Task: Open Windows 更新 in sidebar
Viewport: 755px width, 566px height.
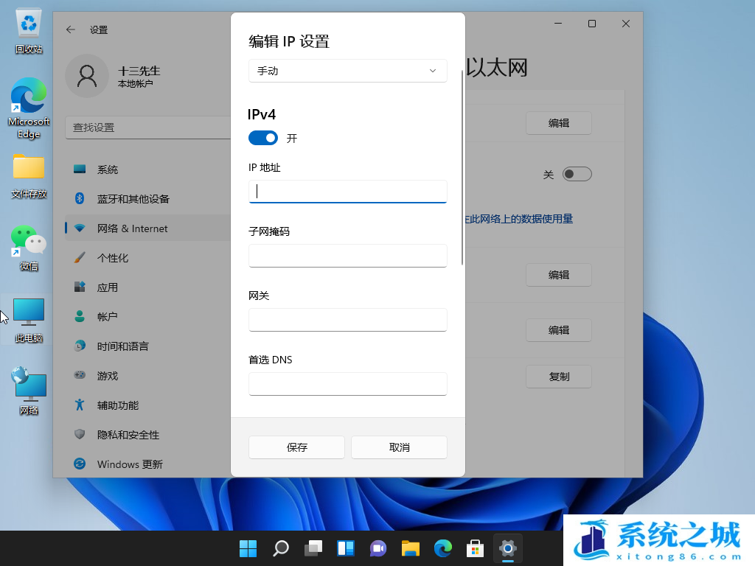Action: coord(130,464)
